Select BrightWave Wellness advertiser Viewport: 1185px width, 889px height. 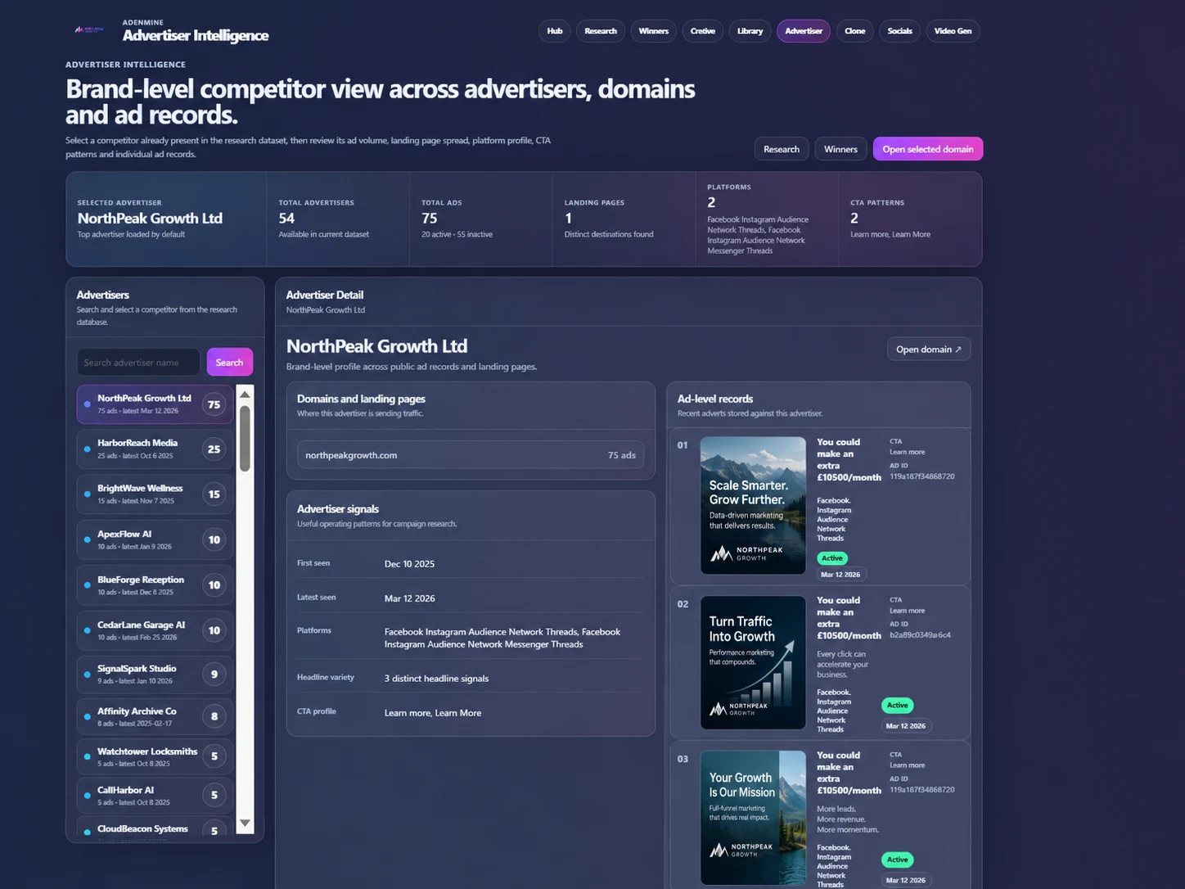(155, 494)
